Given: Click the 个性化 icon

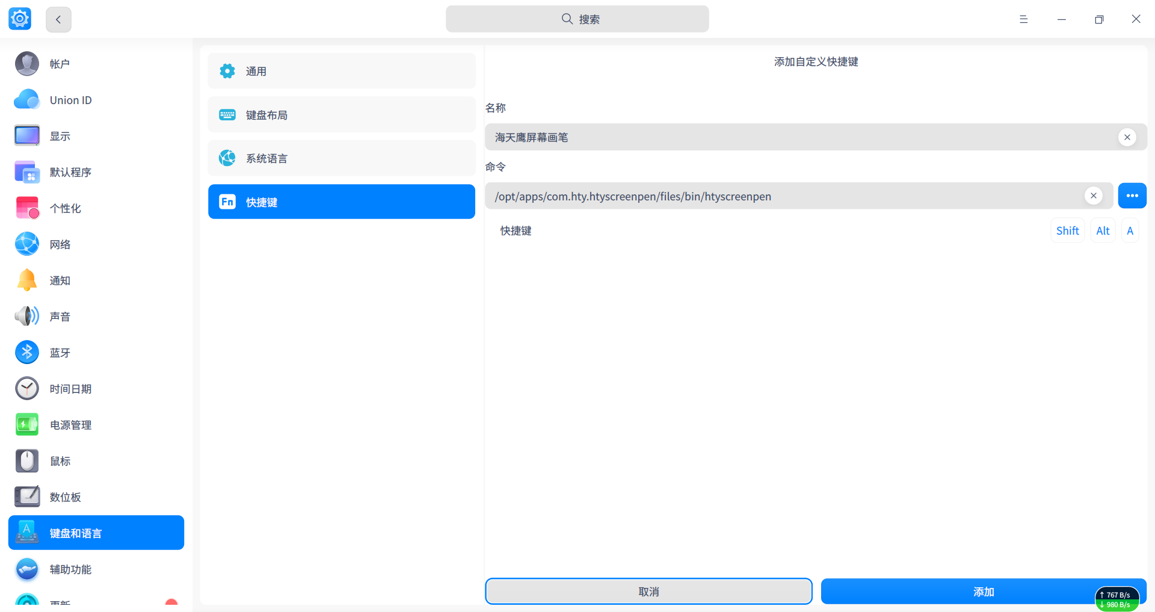Looking at the screenshot, I should coord(27,208).
